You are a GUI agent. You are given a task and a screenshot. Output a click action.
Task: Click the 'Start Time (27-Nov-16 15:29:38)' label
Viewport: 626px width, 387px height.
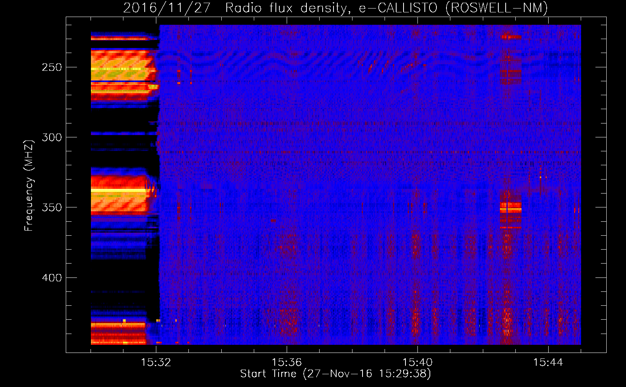tap(335, 374)
